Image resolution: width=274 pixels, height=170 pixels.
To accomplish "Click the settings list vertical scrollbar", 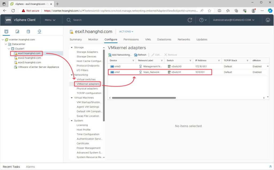I will coord(104,85).
